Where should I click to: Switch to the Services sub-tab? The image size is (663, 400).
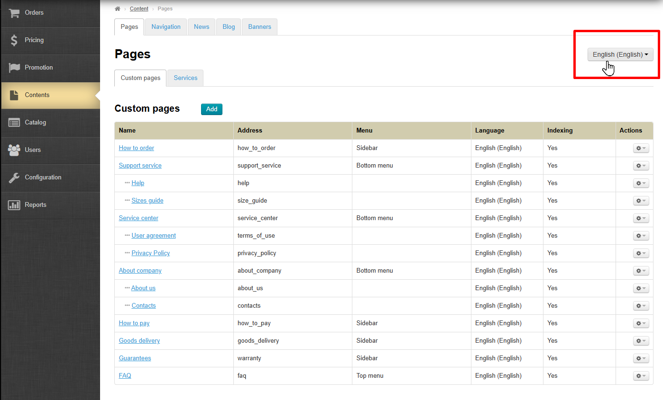(x=185, y=78)
